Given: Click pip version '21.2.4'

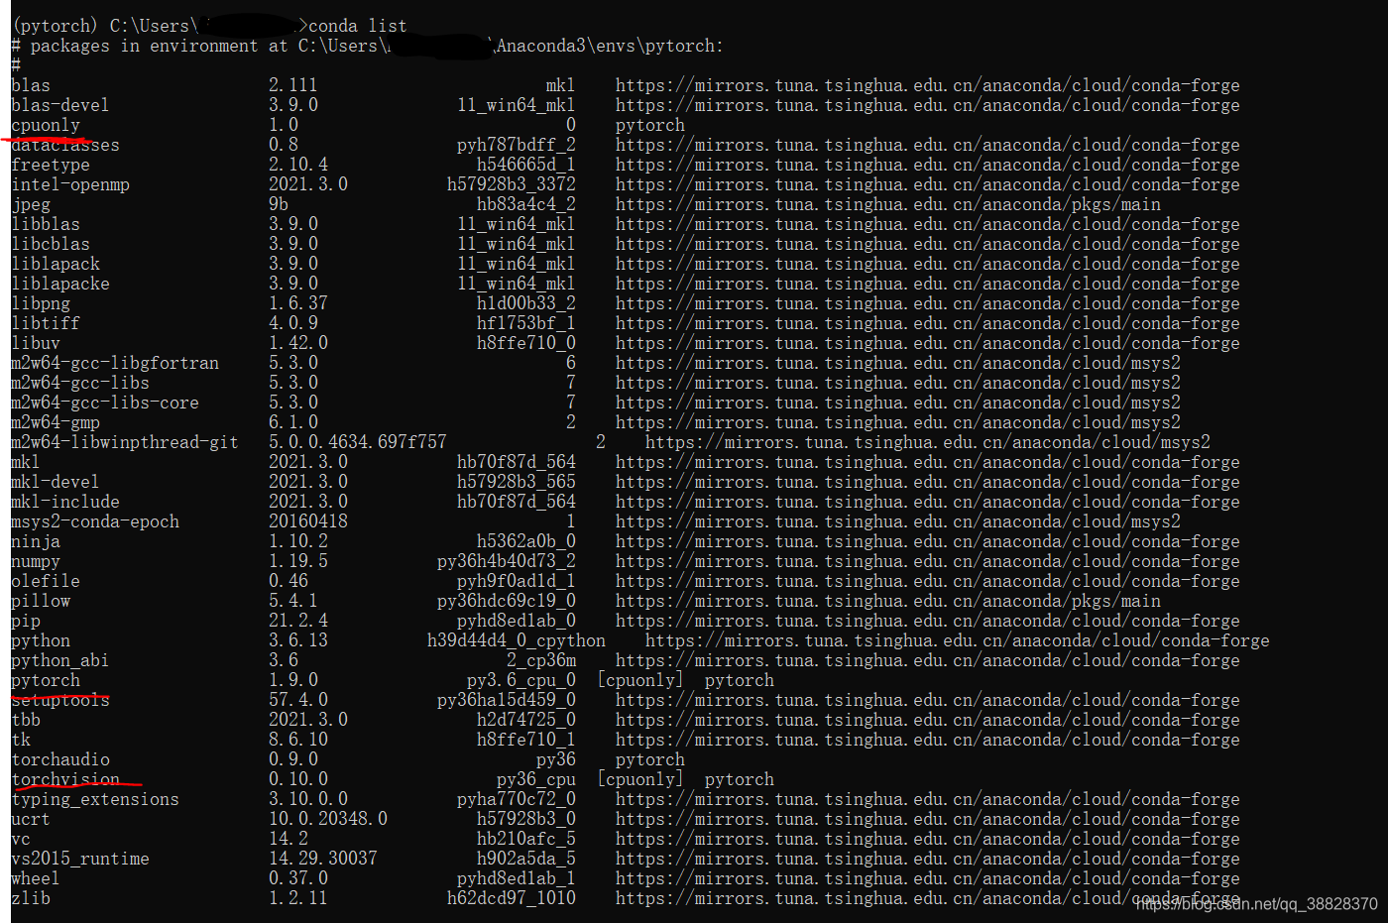Looking at the screenshot, I should pyautogui.click(x=298, y=621).
